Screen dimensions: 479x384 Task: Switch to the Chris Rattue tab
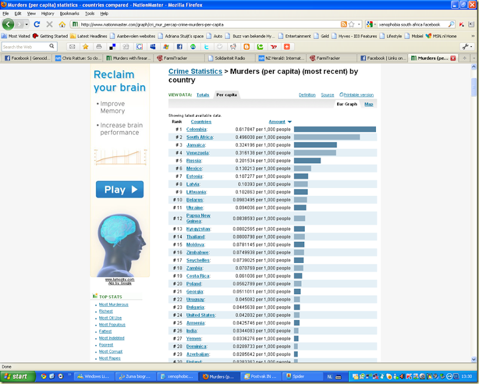pos(78,58)
